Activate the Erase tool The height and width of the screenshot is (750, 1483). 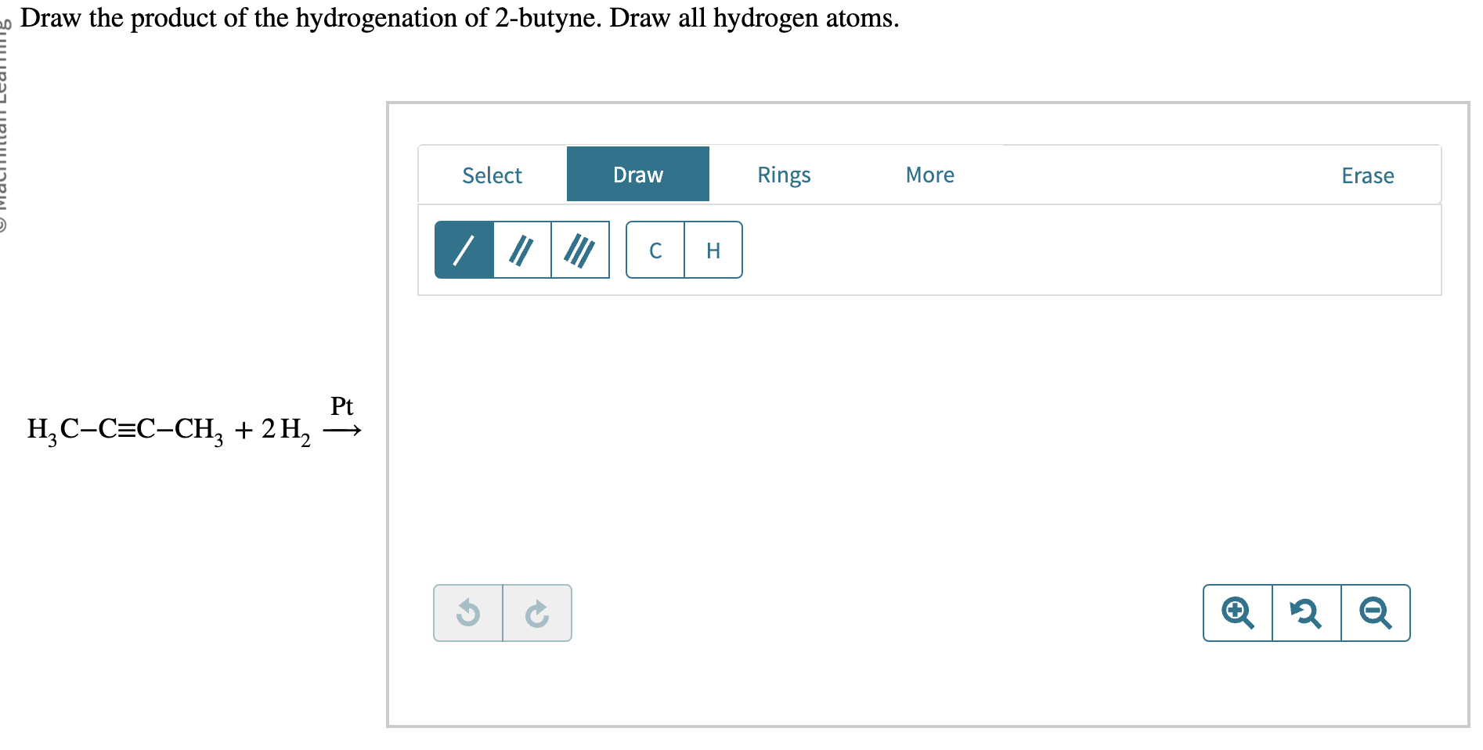pyautogui.click(x=1367, y=175)
